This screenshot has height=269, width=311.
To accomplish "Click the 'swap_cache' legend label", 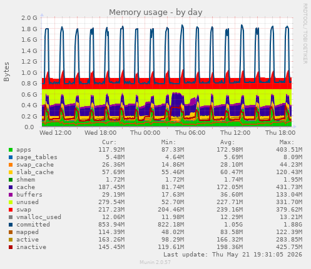I will (x=35, y=165).
